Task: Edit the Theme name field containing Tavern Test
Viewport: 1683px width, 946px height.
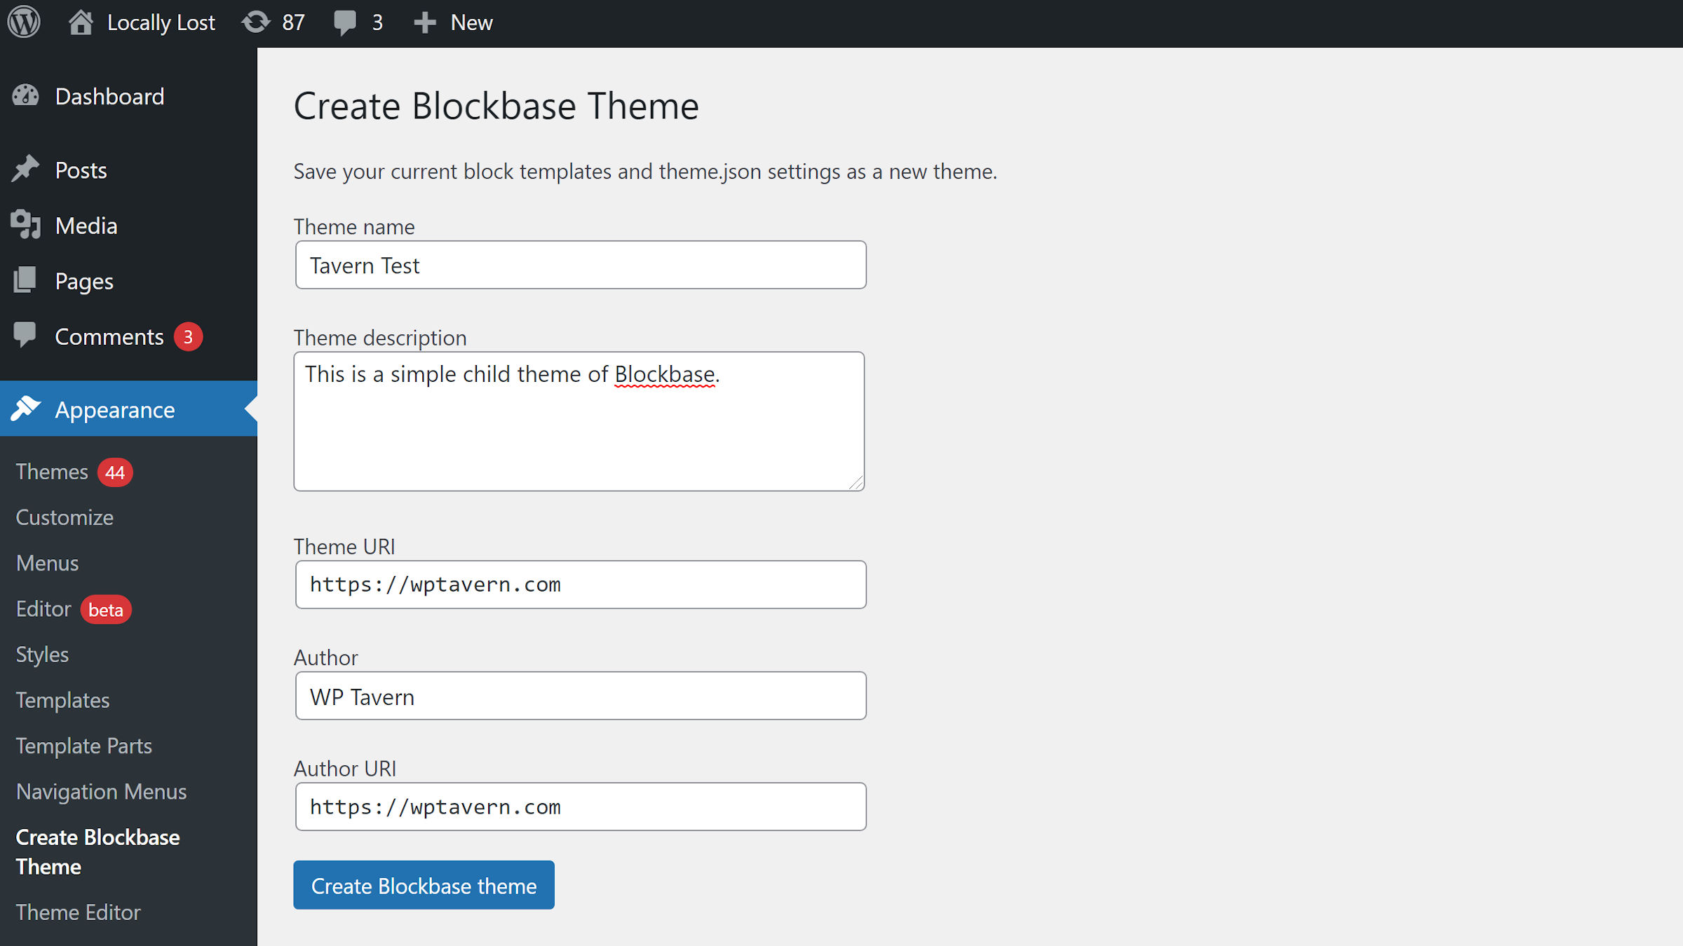Action: 580,265
